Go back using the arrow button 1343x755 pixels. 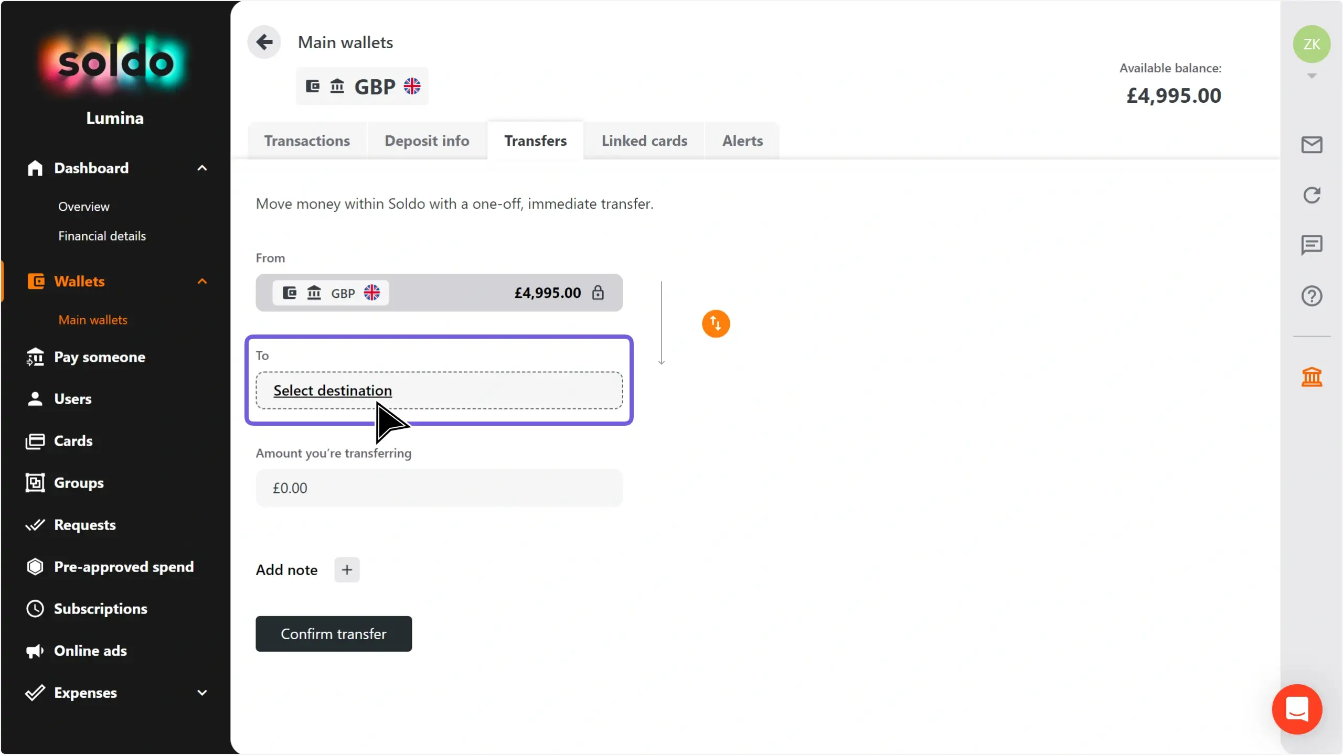264,42
